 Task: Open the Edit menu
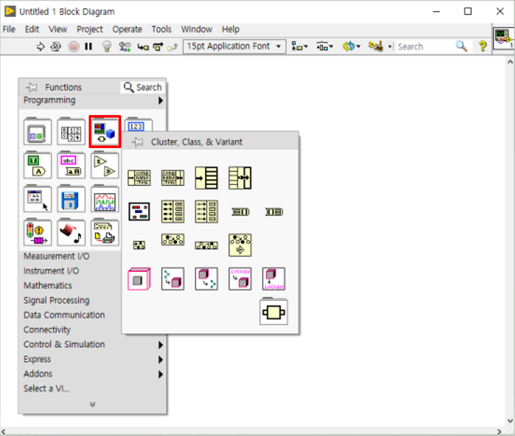tap(32, 29)
